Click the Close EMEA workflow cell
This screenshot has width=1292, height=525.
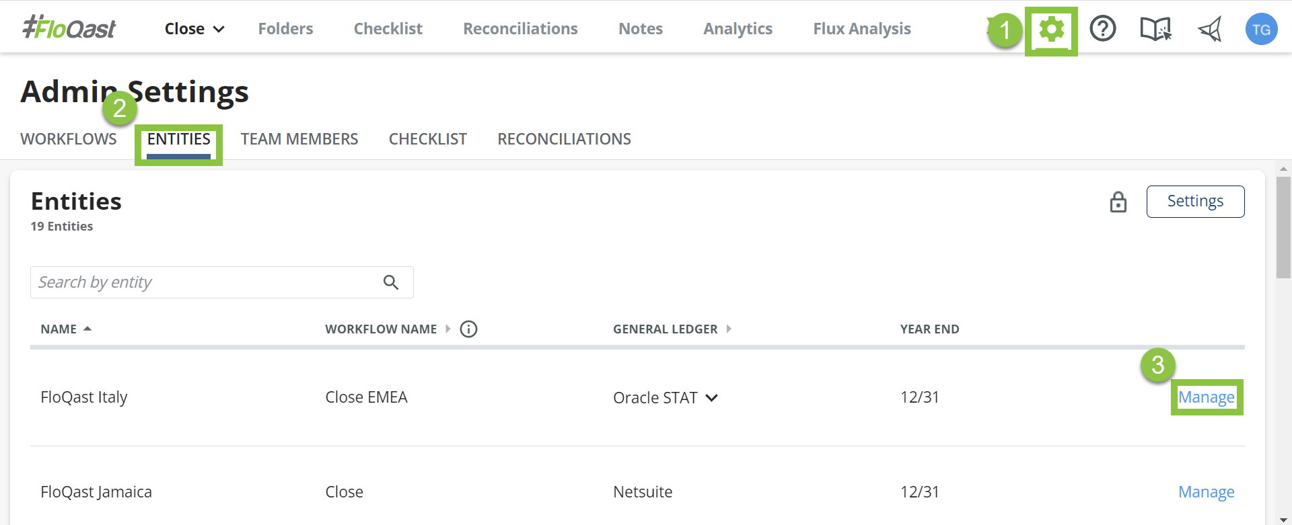(366, 397)
